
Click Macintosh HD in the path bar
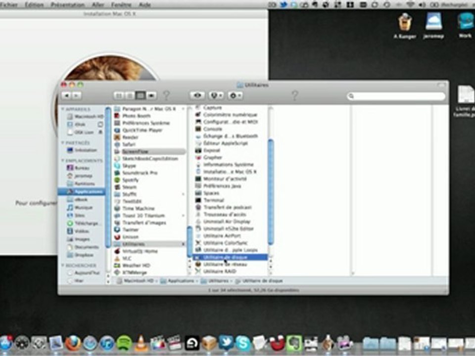[x=136, y=281]
